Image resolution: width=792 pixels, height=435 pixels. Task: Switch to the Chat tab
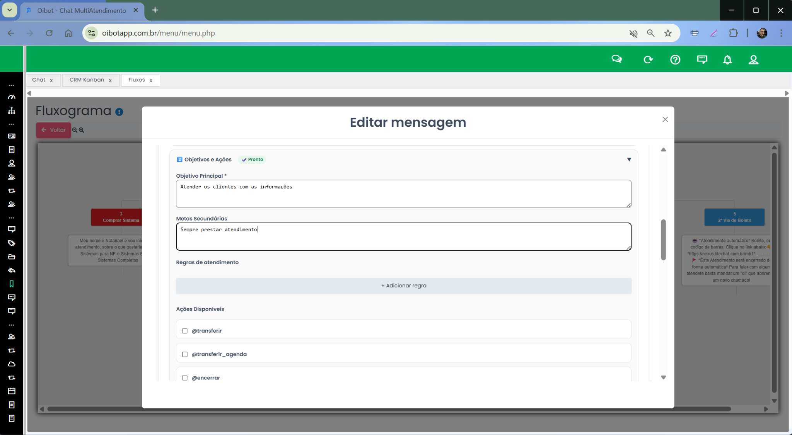point(39,80)
